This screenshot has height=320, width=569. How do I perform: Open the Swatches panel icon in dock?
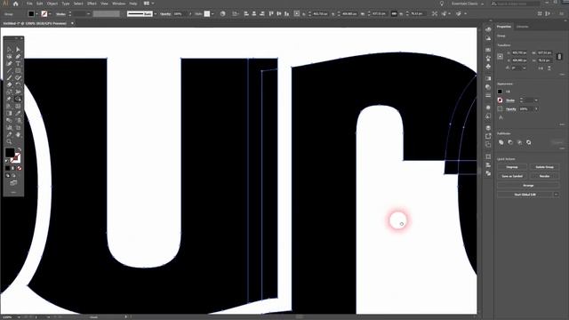(488, 50)
